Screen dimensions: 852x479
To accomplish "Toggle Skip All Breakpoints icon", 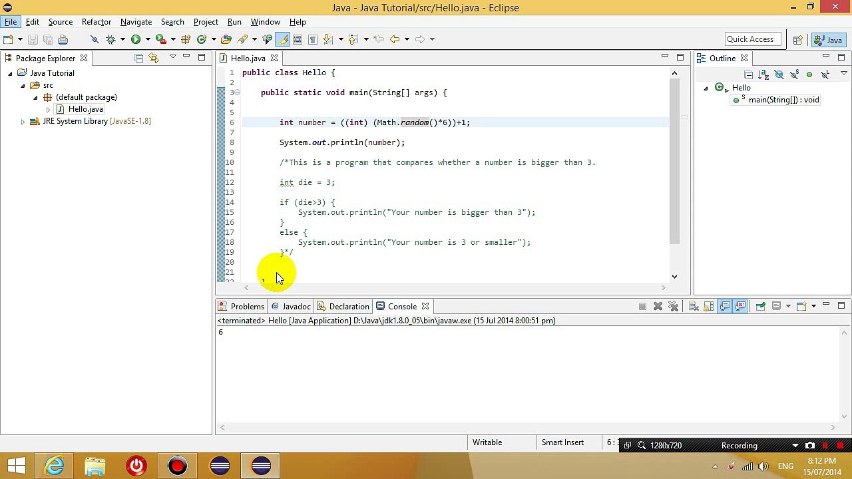I will [95, 39].
